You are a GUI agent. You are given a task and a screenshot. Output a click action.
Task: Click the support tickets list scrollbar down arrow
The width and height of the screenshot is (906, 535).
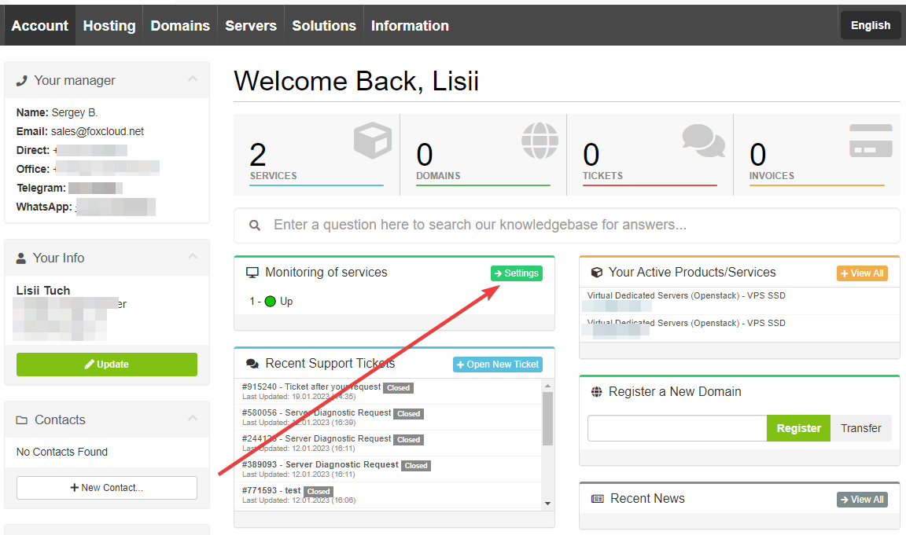point(547,504)
